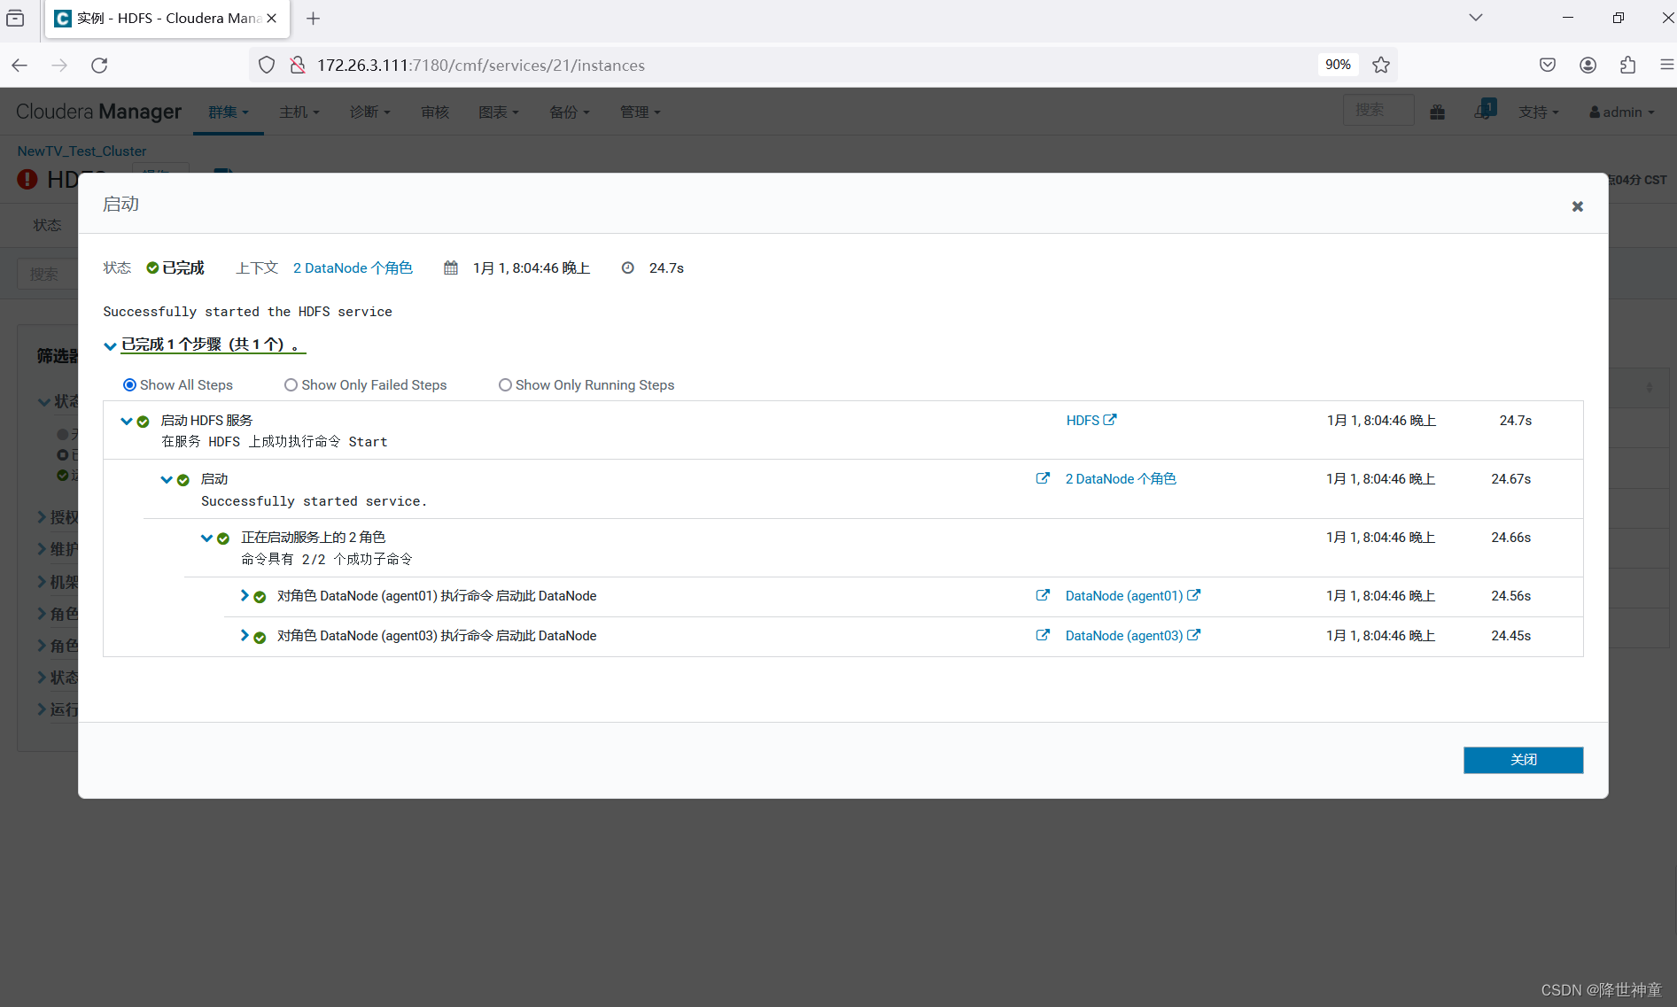Open 2 DataNode 个角色 link in steps table
Viewport: 1677px width, 1007px height.
pos(1121,479)
